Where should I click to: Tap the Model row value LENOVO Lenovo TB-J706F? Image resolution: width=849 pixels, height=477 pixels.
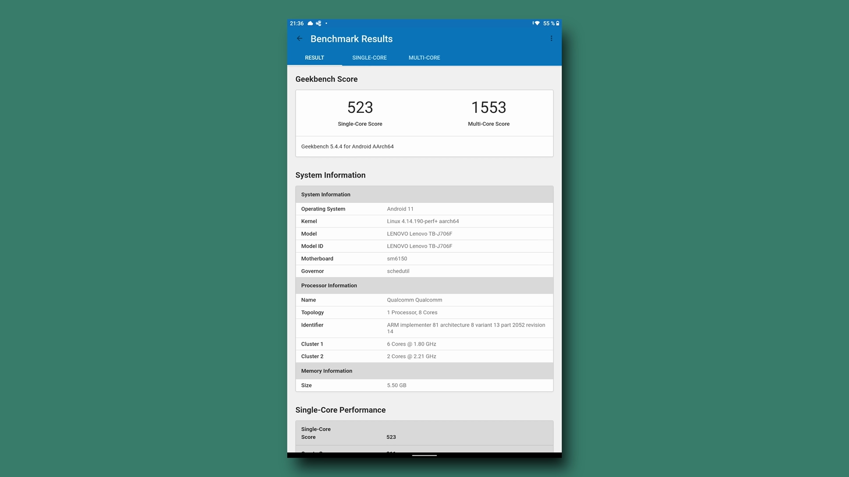[x=420, y=234]
